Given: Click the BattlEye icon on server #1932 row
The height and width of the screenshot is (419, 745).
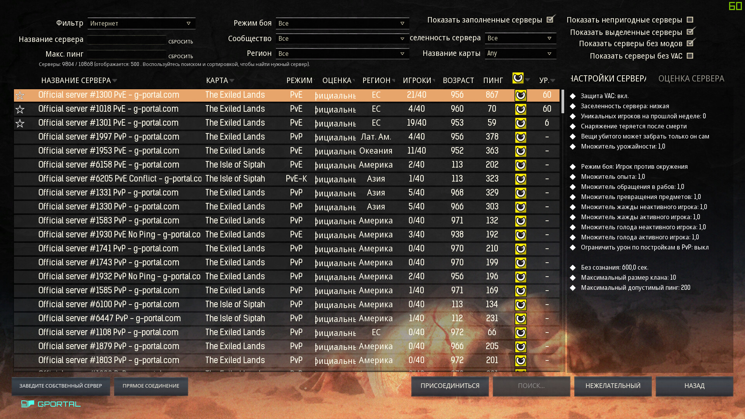Looking at the screenshot, I should [521, 277].
